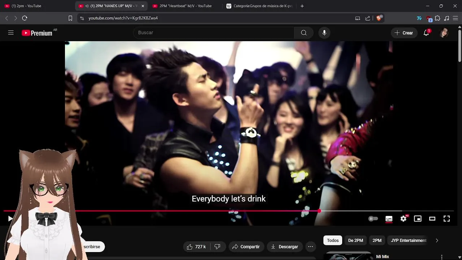This screenshot has width=462, height=260.
Task: Click the Suscribirse button
Action: pos(91,247)
